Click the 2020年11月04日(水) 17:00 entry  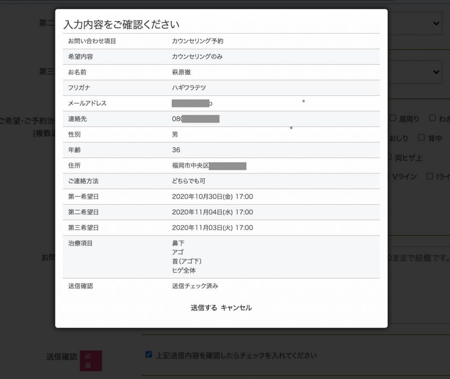pyautogui.click(x=212, y=212)
